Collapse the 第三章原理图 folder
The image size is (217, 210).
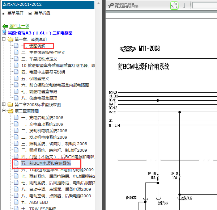(4, 111)
